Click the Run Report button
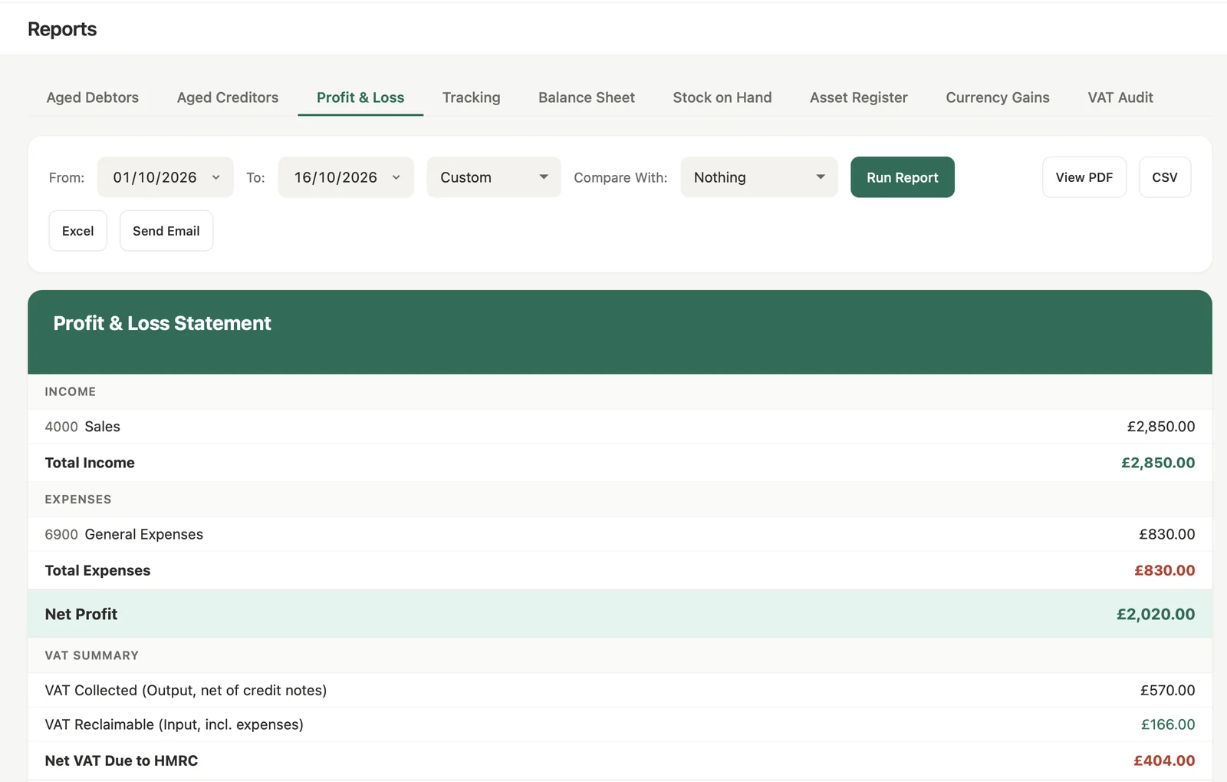 [903, 177]
